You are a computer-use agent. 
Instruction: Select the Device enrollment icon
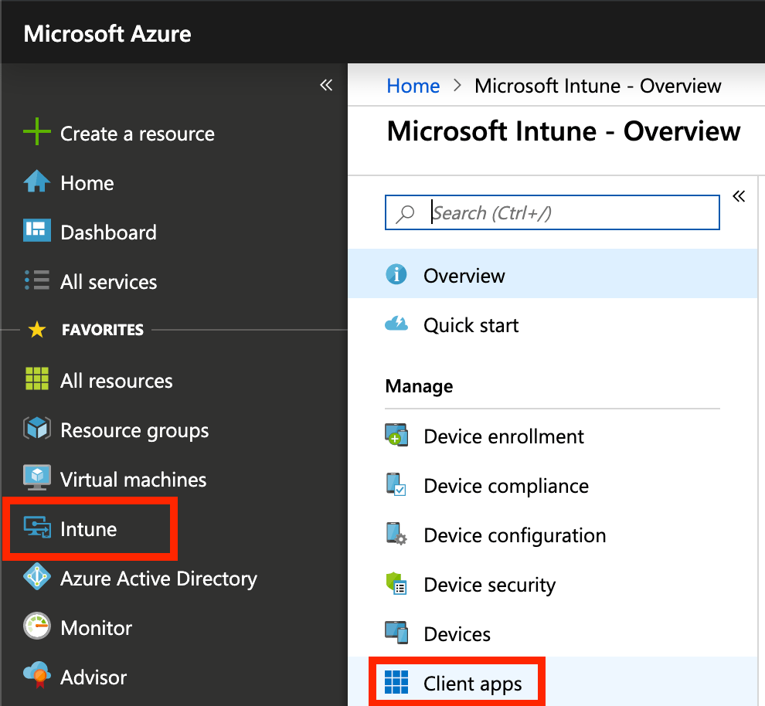coord(396,436)
